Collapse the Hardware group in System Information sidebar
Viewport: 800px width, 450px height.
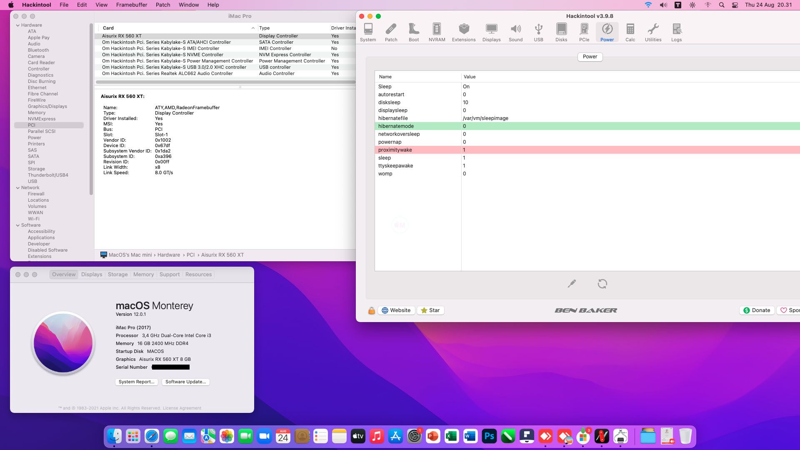click(18, 25)
